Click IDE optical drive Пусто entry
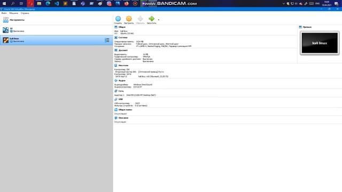Screen dimensions: 342x192 151,72
